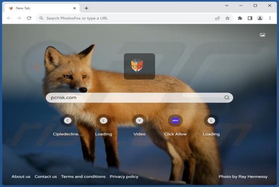Click the address bar search magnifier icon
Viewport: 279px width, 187px height.
(x=41, y=18)
